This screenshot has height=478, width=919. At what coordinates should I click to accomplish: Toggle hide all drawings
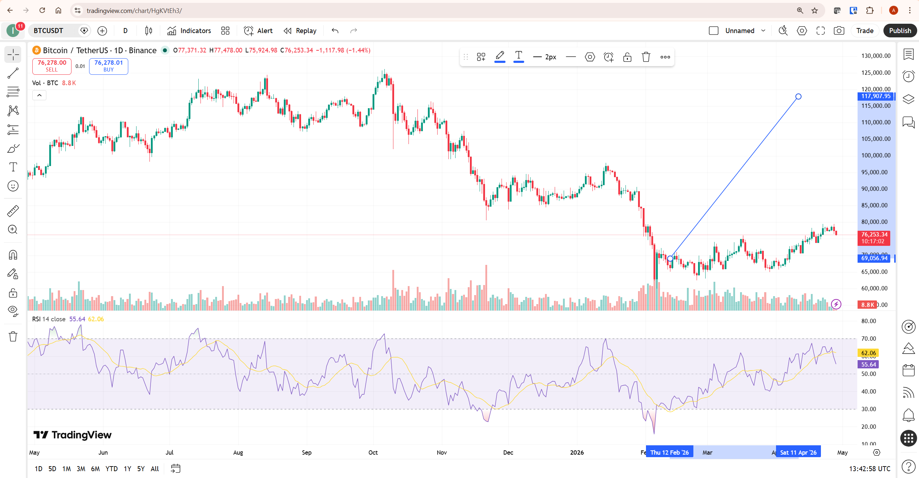click(x=13, y=311)
